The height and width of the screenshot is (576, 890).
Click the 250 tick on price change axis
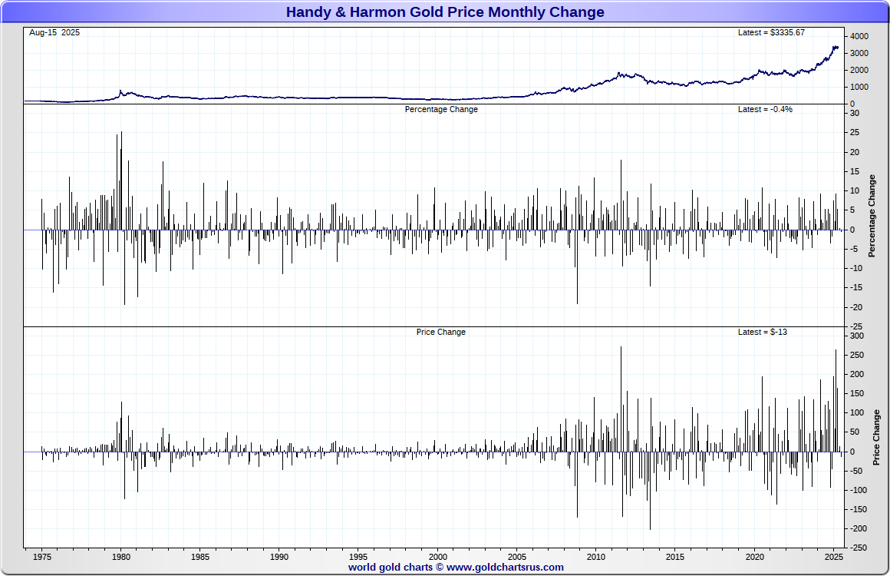tap(856, 355)
